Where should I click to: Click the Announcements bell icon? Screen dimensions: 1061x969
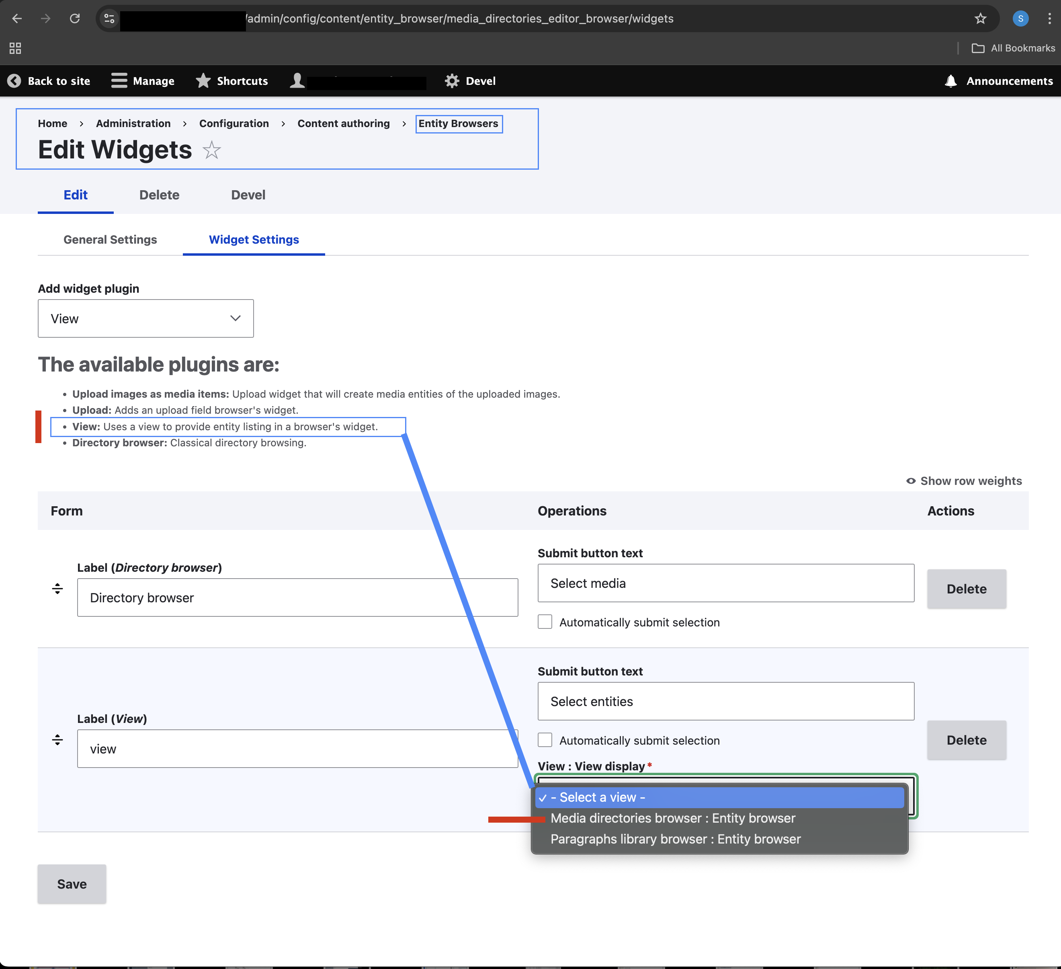click(x=950, y=80)
